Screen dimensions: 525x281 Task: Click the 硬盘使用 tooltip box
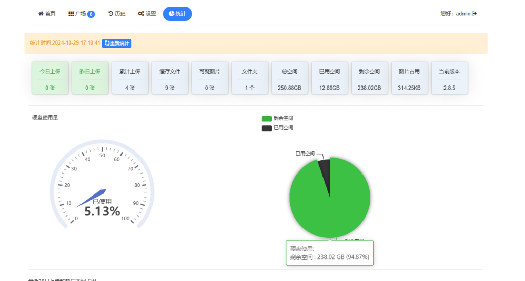coord(330,253)
